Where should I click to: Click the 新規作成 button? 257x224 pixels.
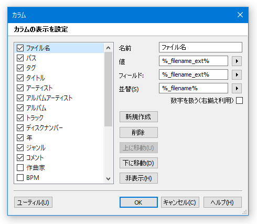(x=138, y=116)
